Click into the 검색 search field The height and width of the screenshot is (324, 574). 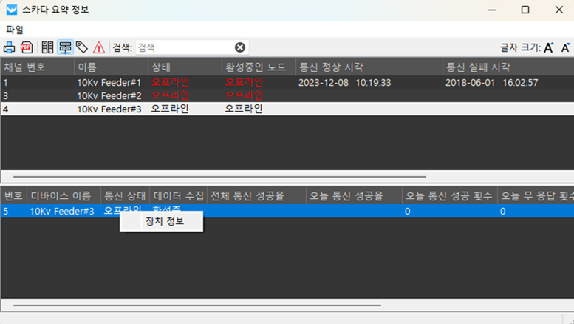click(185, 47)
